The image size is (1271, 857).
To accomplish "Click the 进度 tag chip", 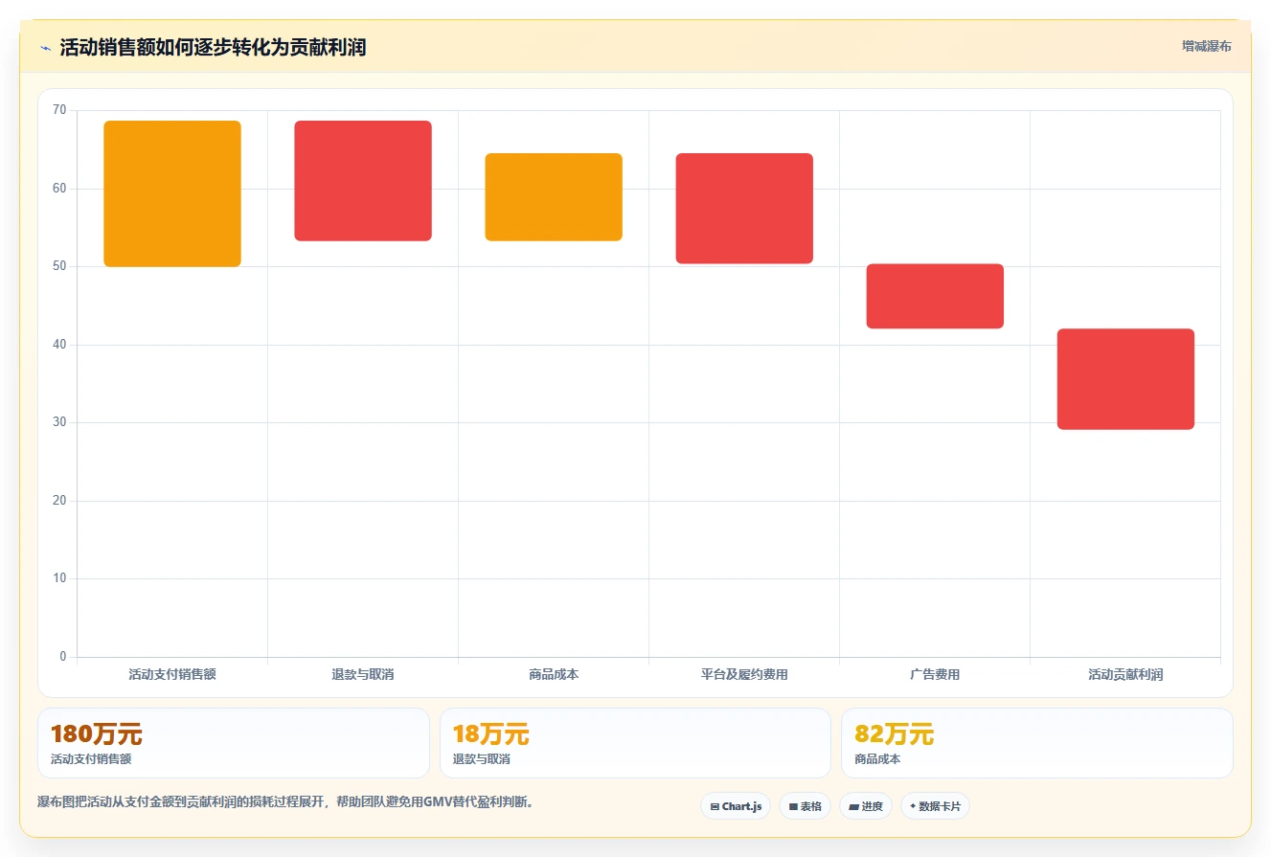I will click(866, 806).
